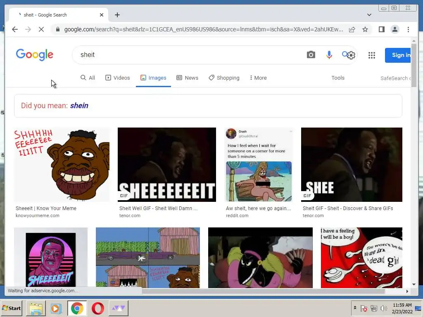Screen dimensions: 423x317
Task: Open the Chrome three-dot menu
Action: pos(408,29)
